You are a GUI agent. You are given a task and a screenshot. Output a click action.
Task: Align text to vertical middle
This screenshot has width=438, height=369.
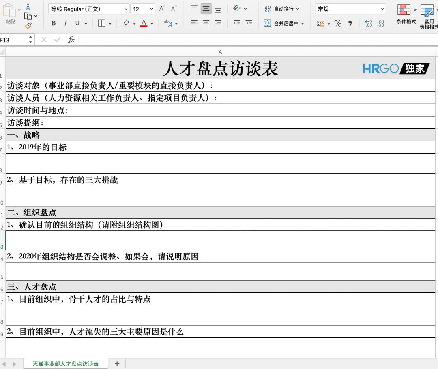tap(206, 9)
